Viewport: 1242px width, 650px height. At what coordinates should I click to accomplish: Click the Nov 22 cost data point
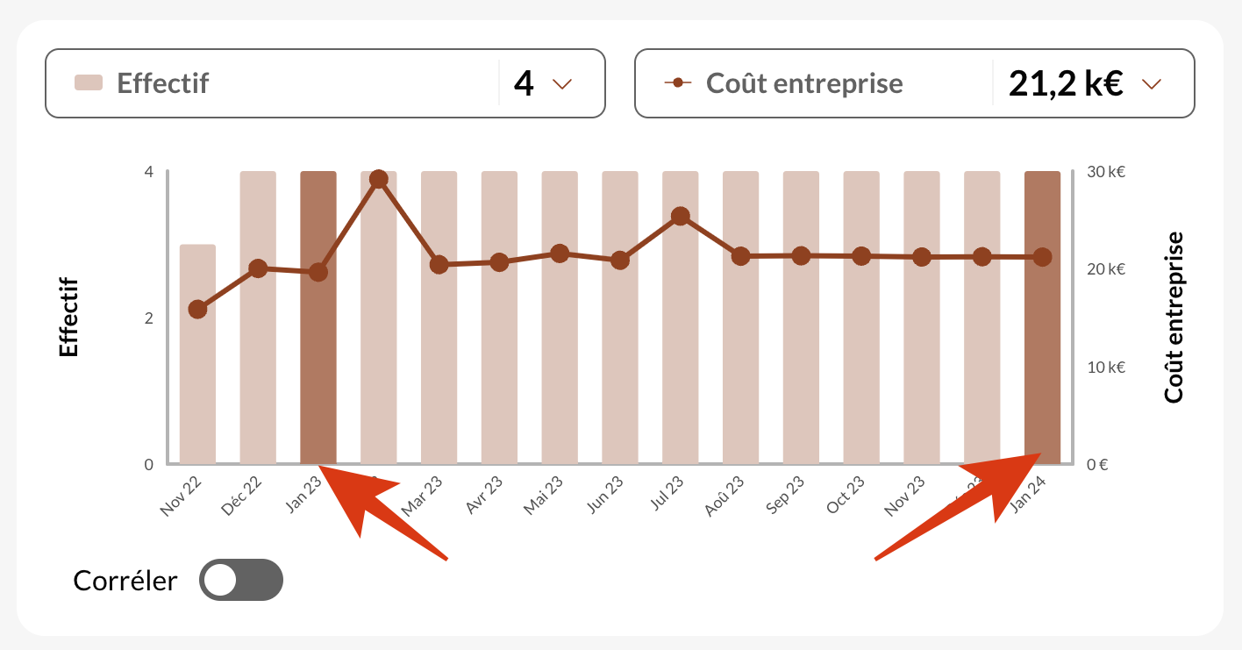pos(197,309)
